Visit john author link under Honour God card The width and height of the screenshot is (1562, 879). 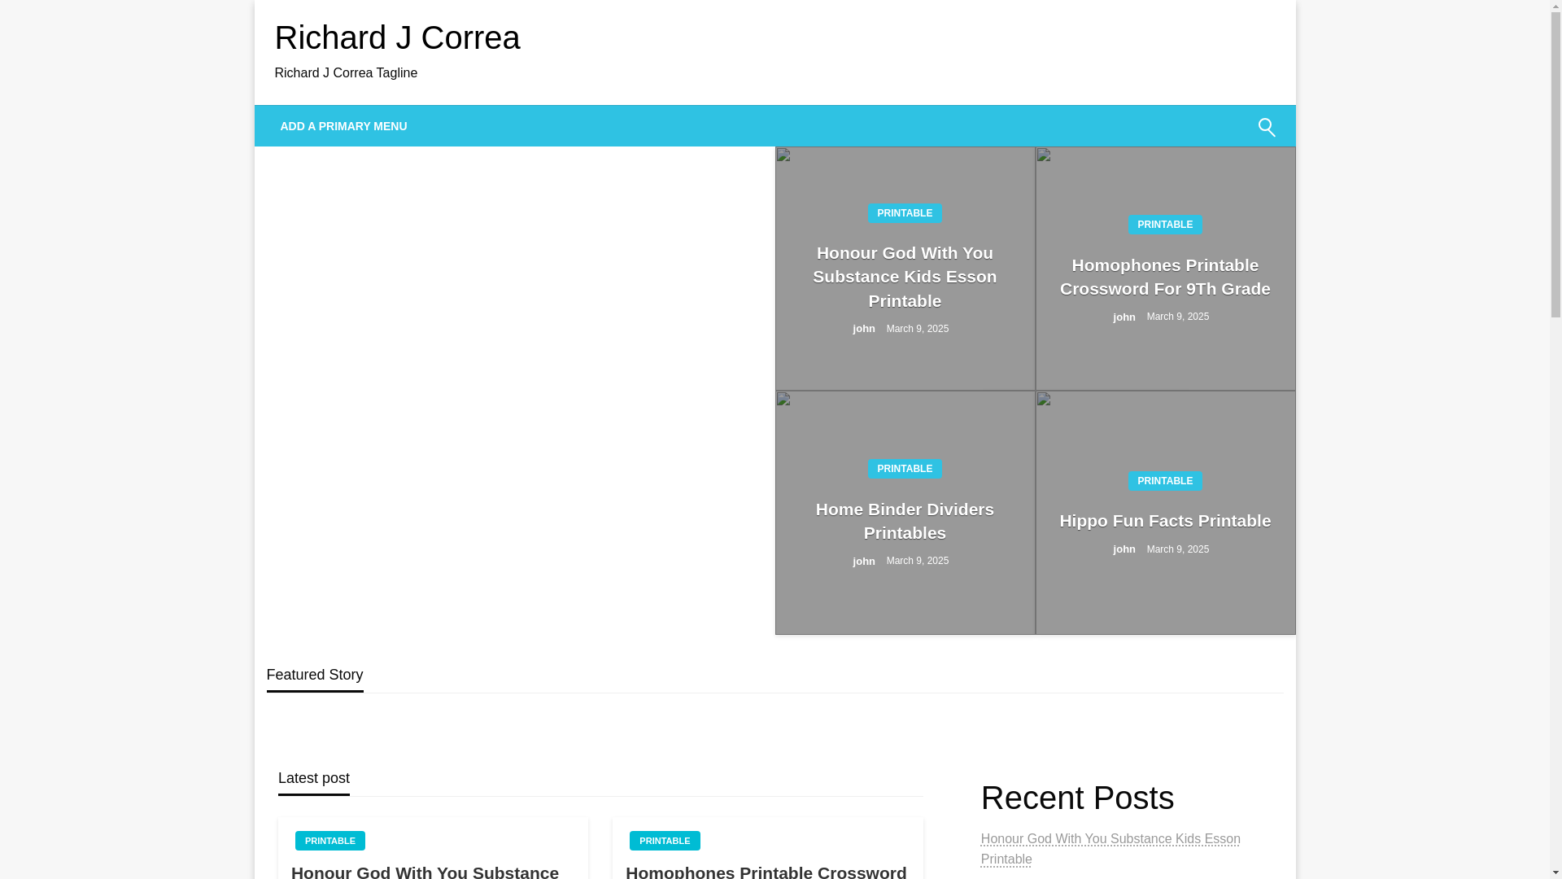click(864, 329)
